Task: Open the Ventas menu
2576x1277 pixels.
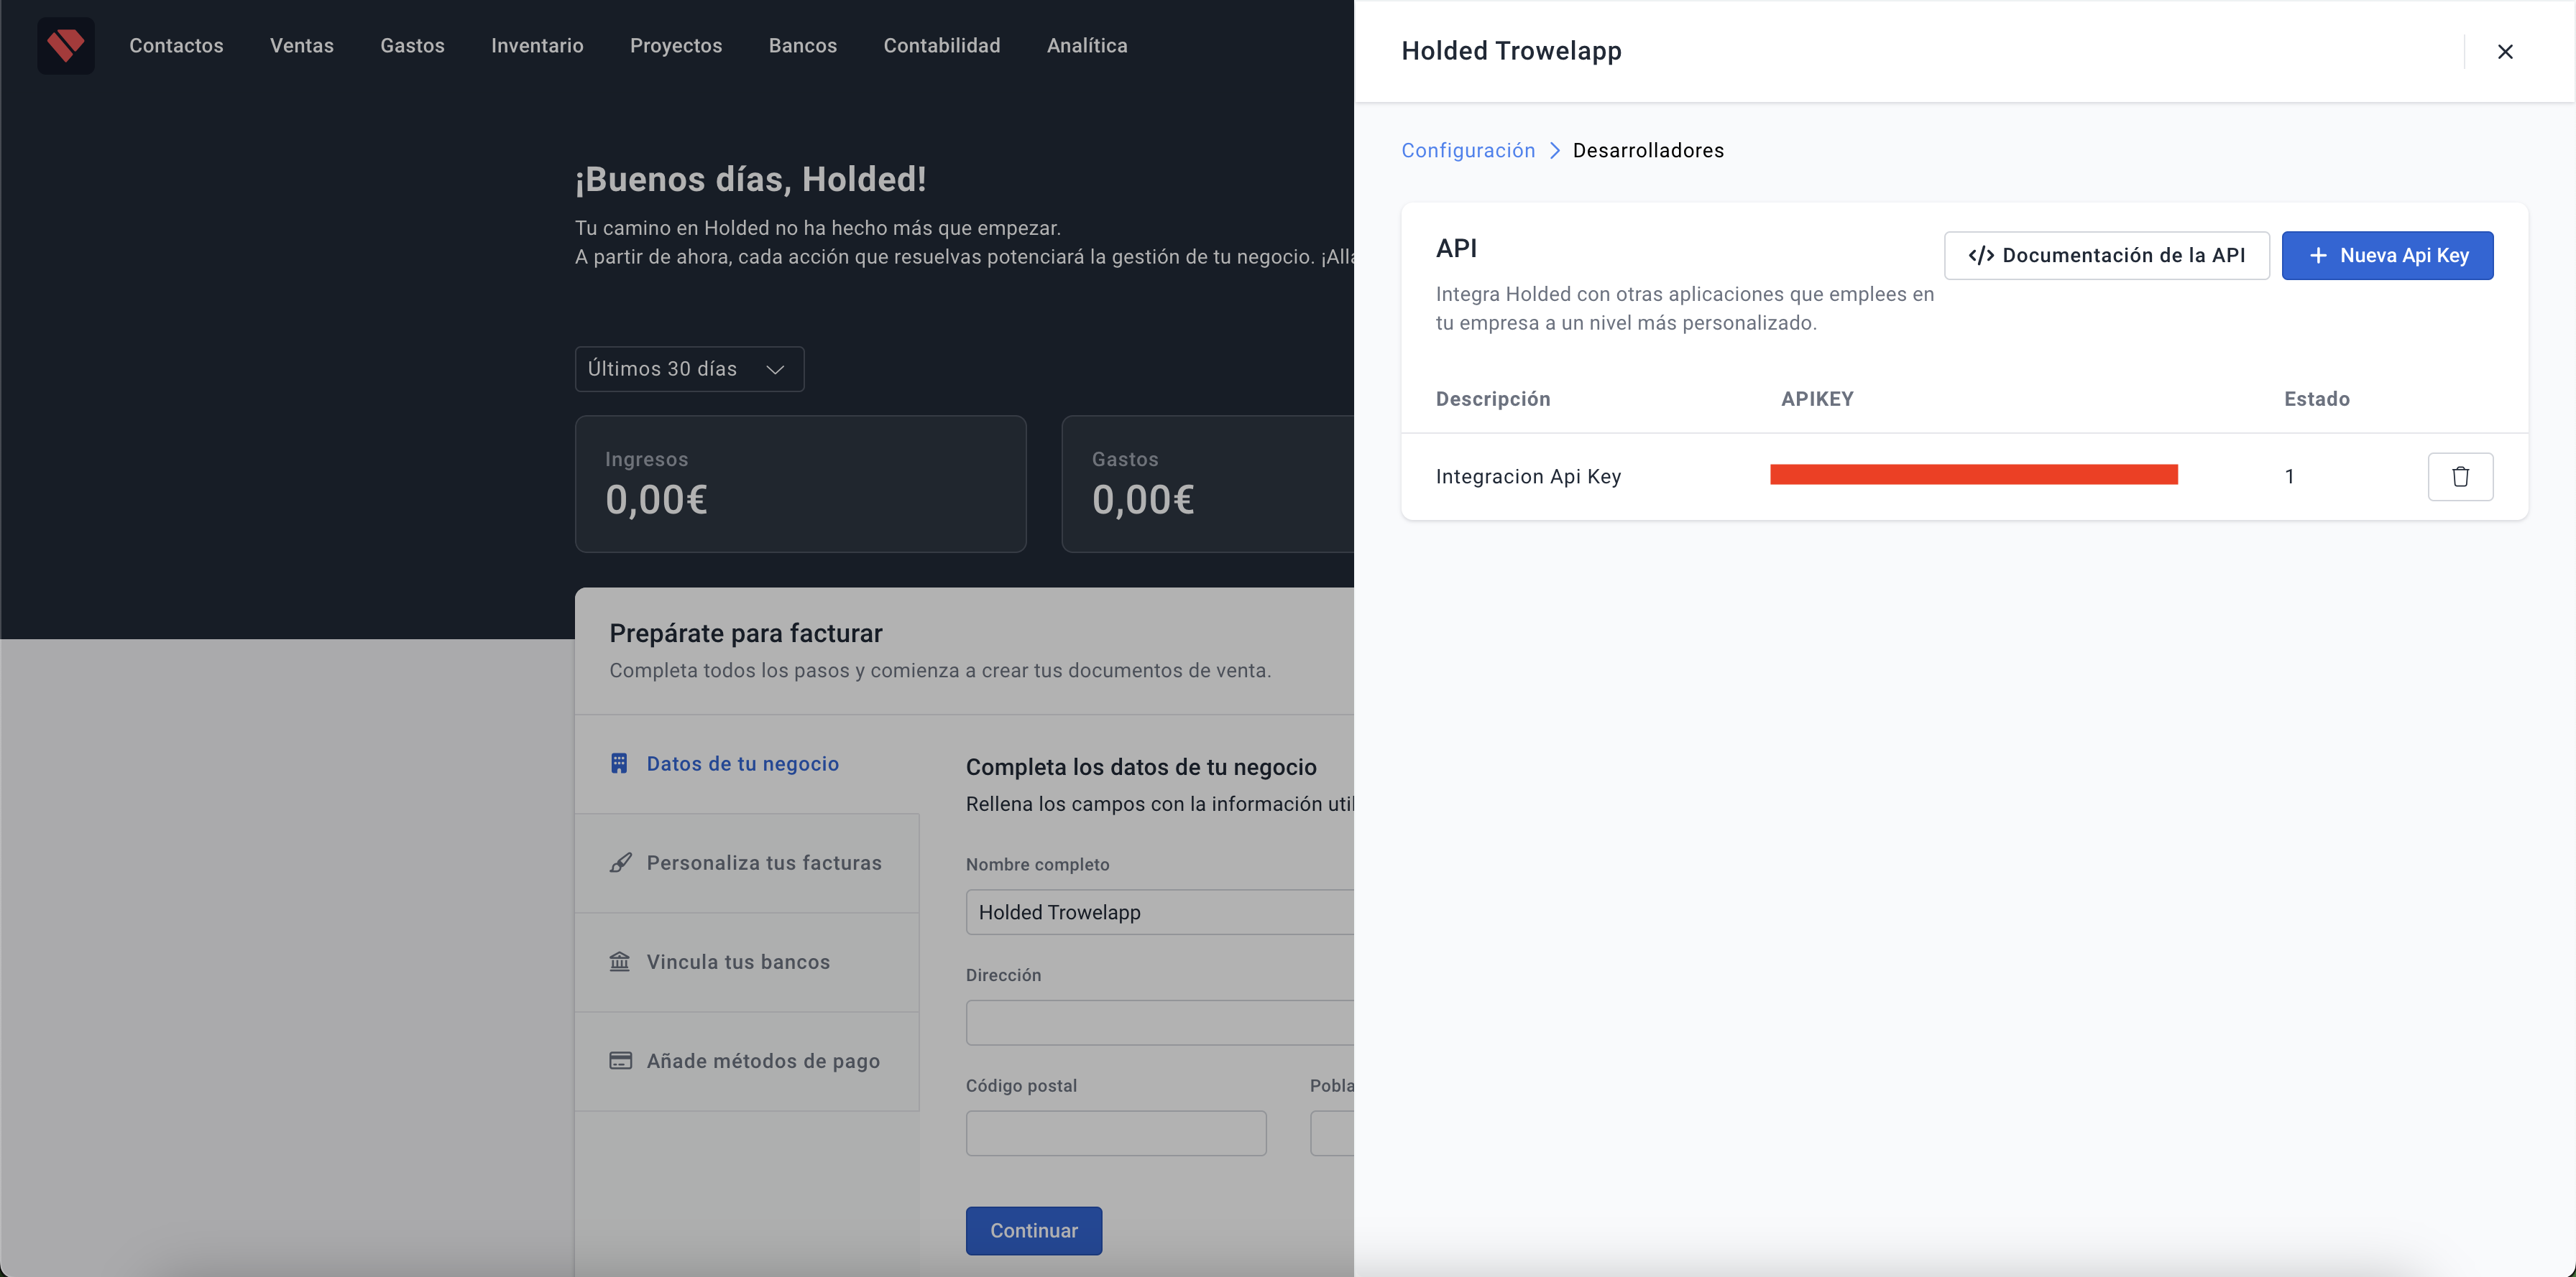Action: [302, 46]
